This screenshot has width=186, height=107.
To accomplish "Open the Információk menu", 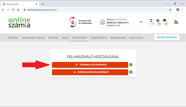I will click(x=136, y=38).
